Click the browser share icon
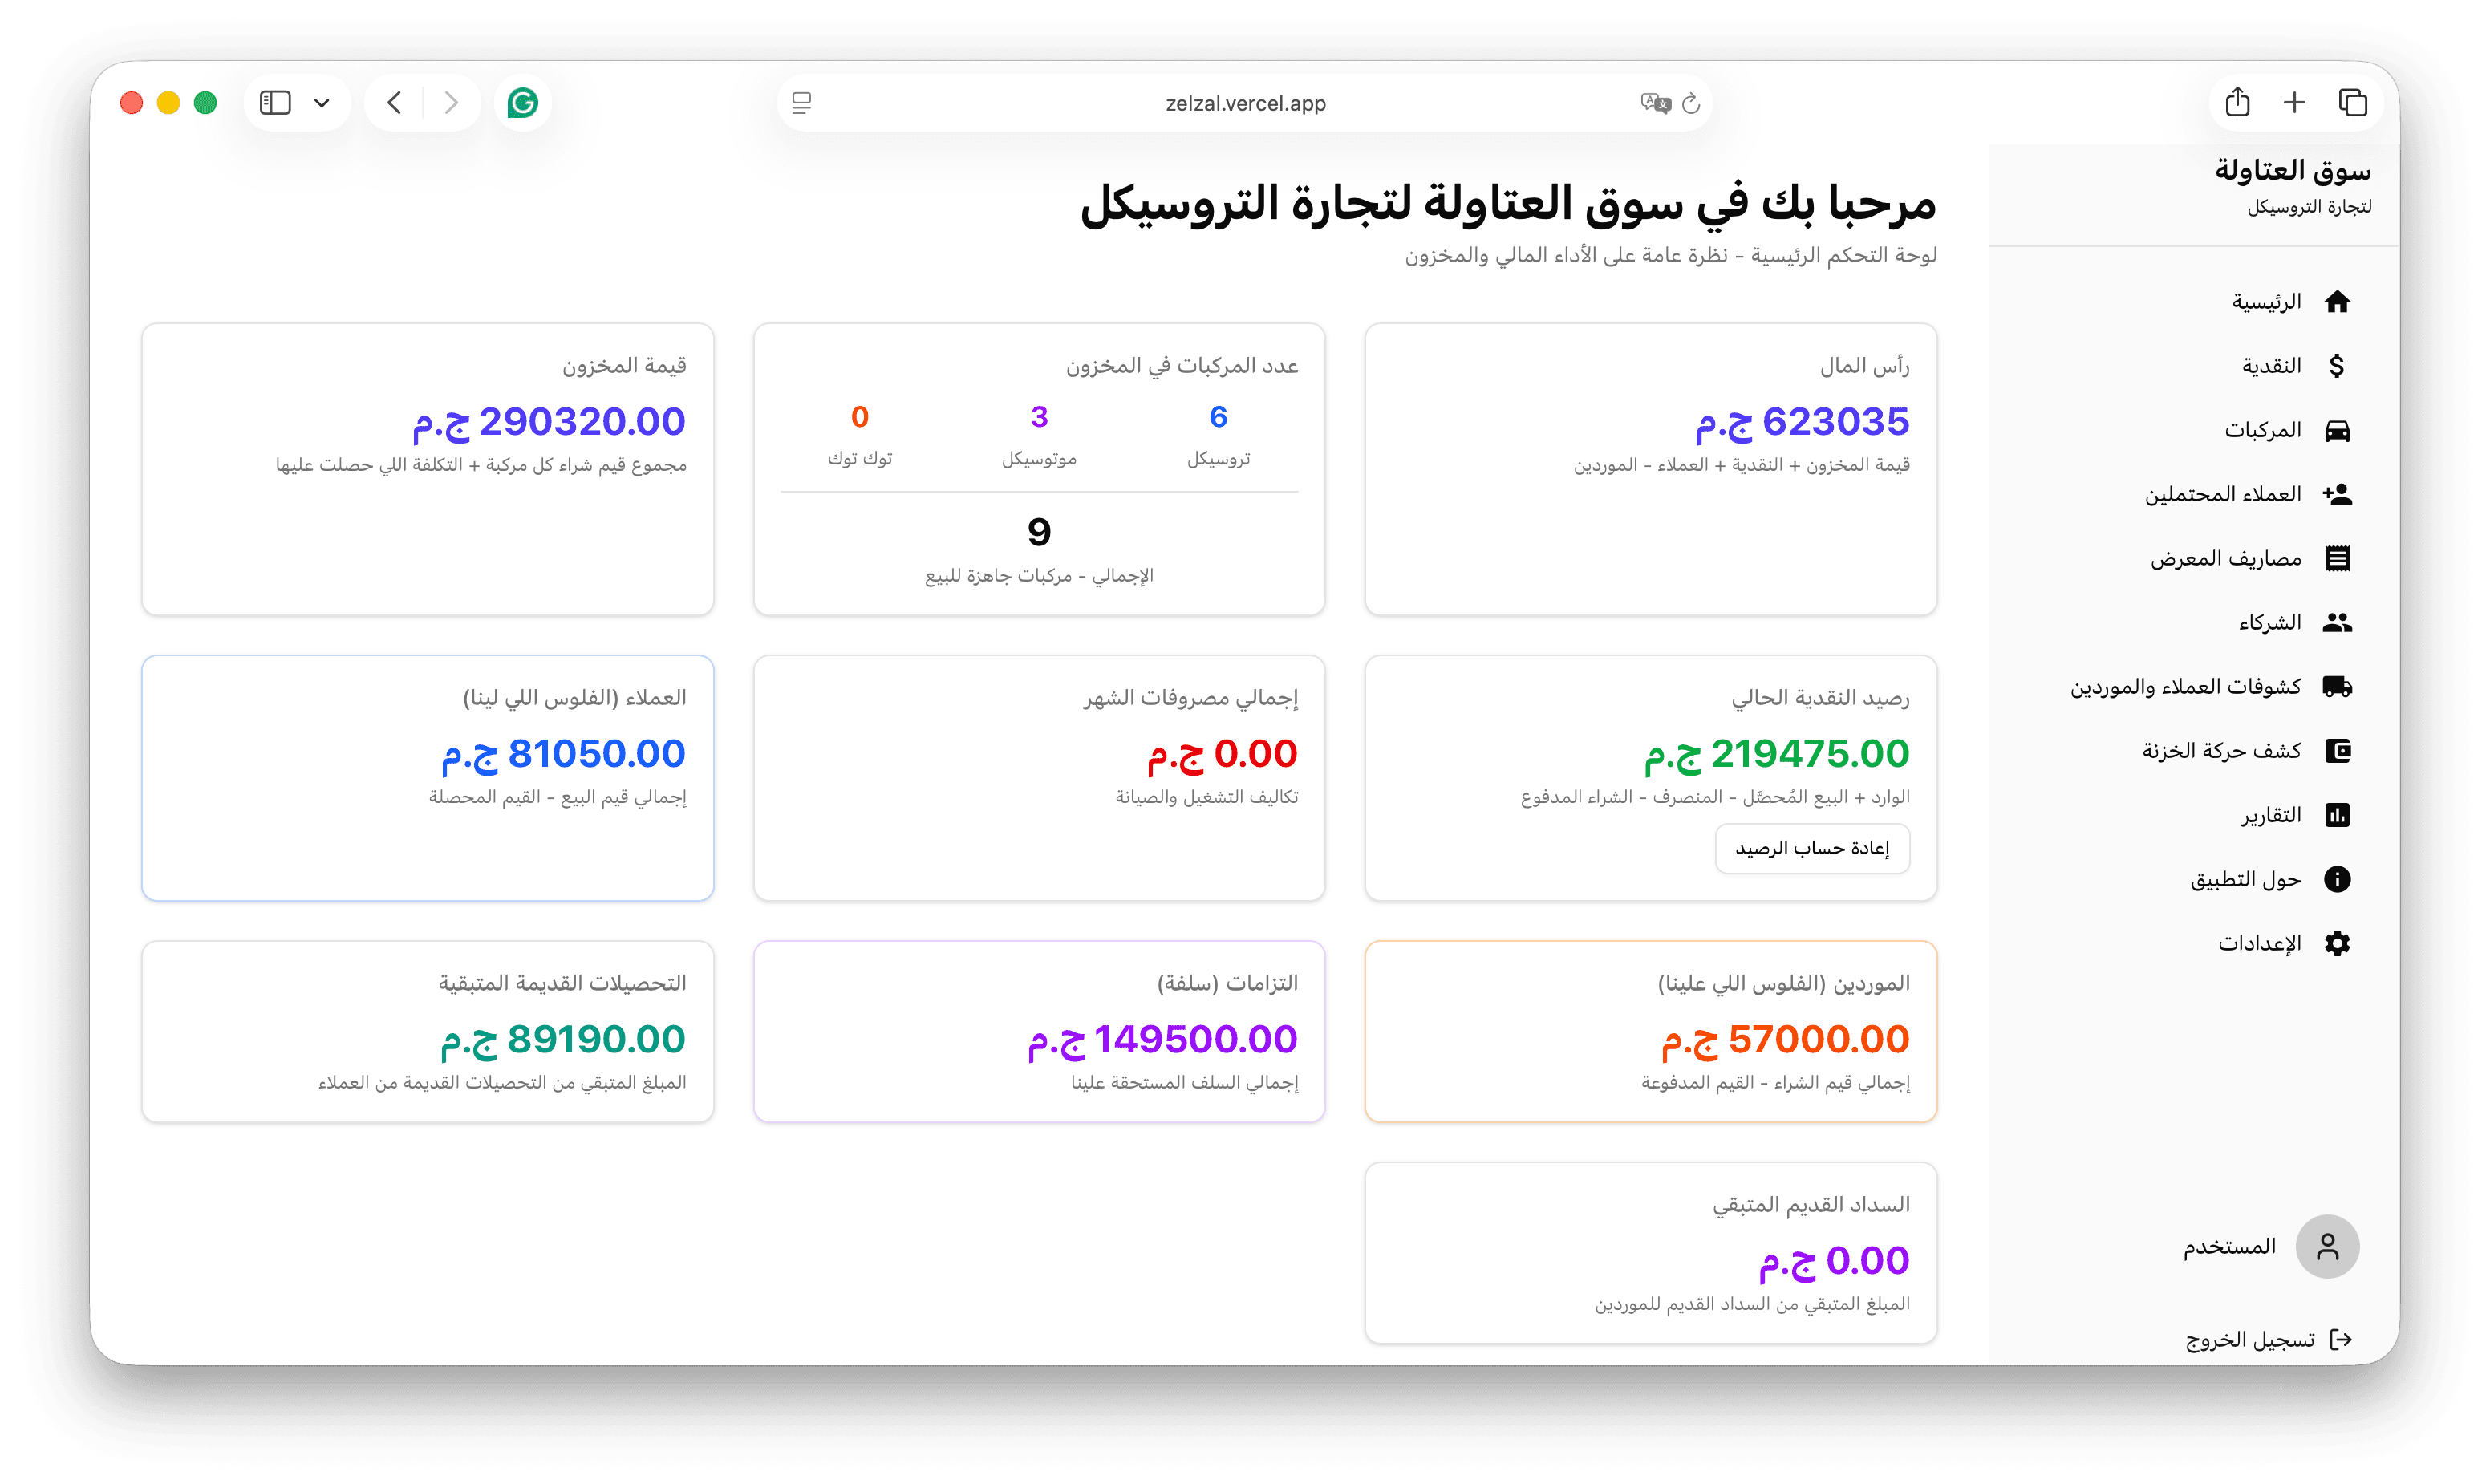This screenshot has width=2490, height=1484. 2237,102
